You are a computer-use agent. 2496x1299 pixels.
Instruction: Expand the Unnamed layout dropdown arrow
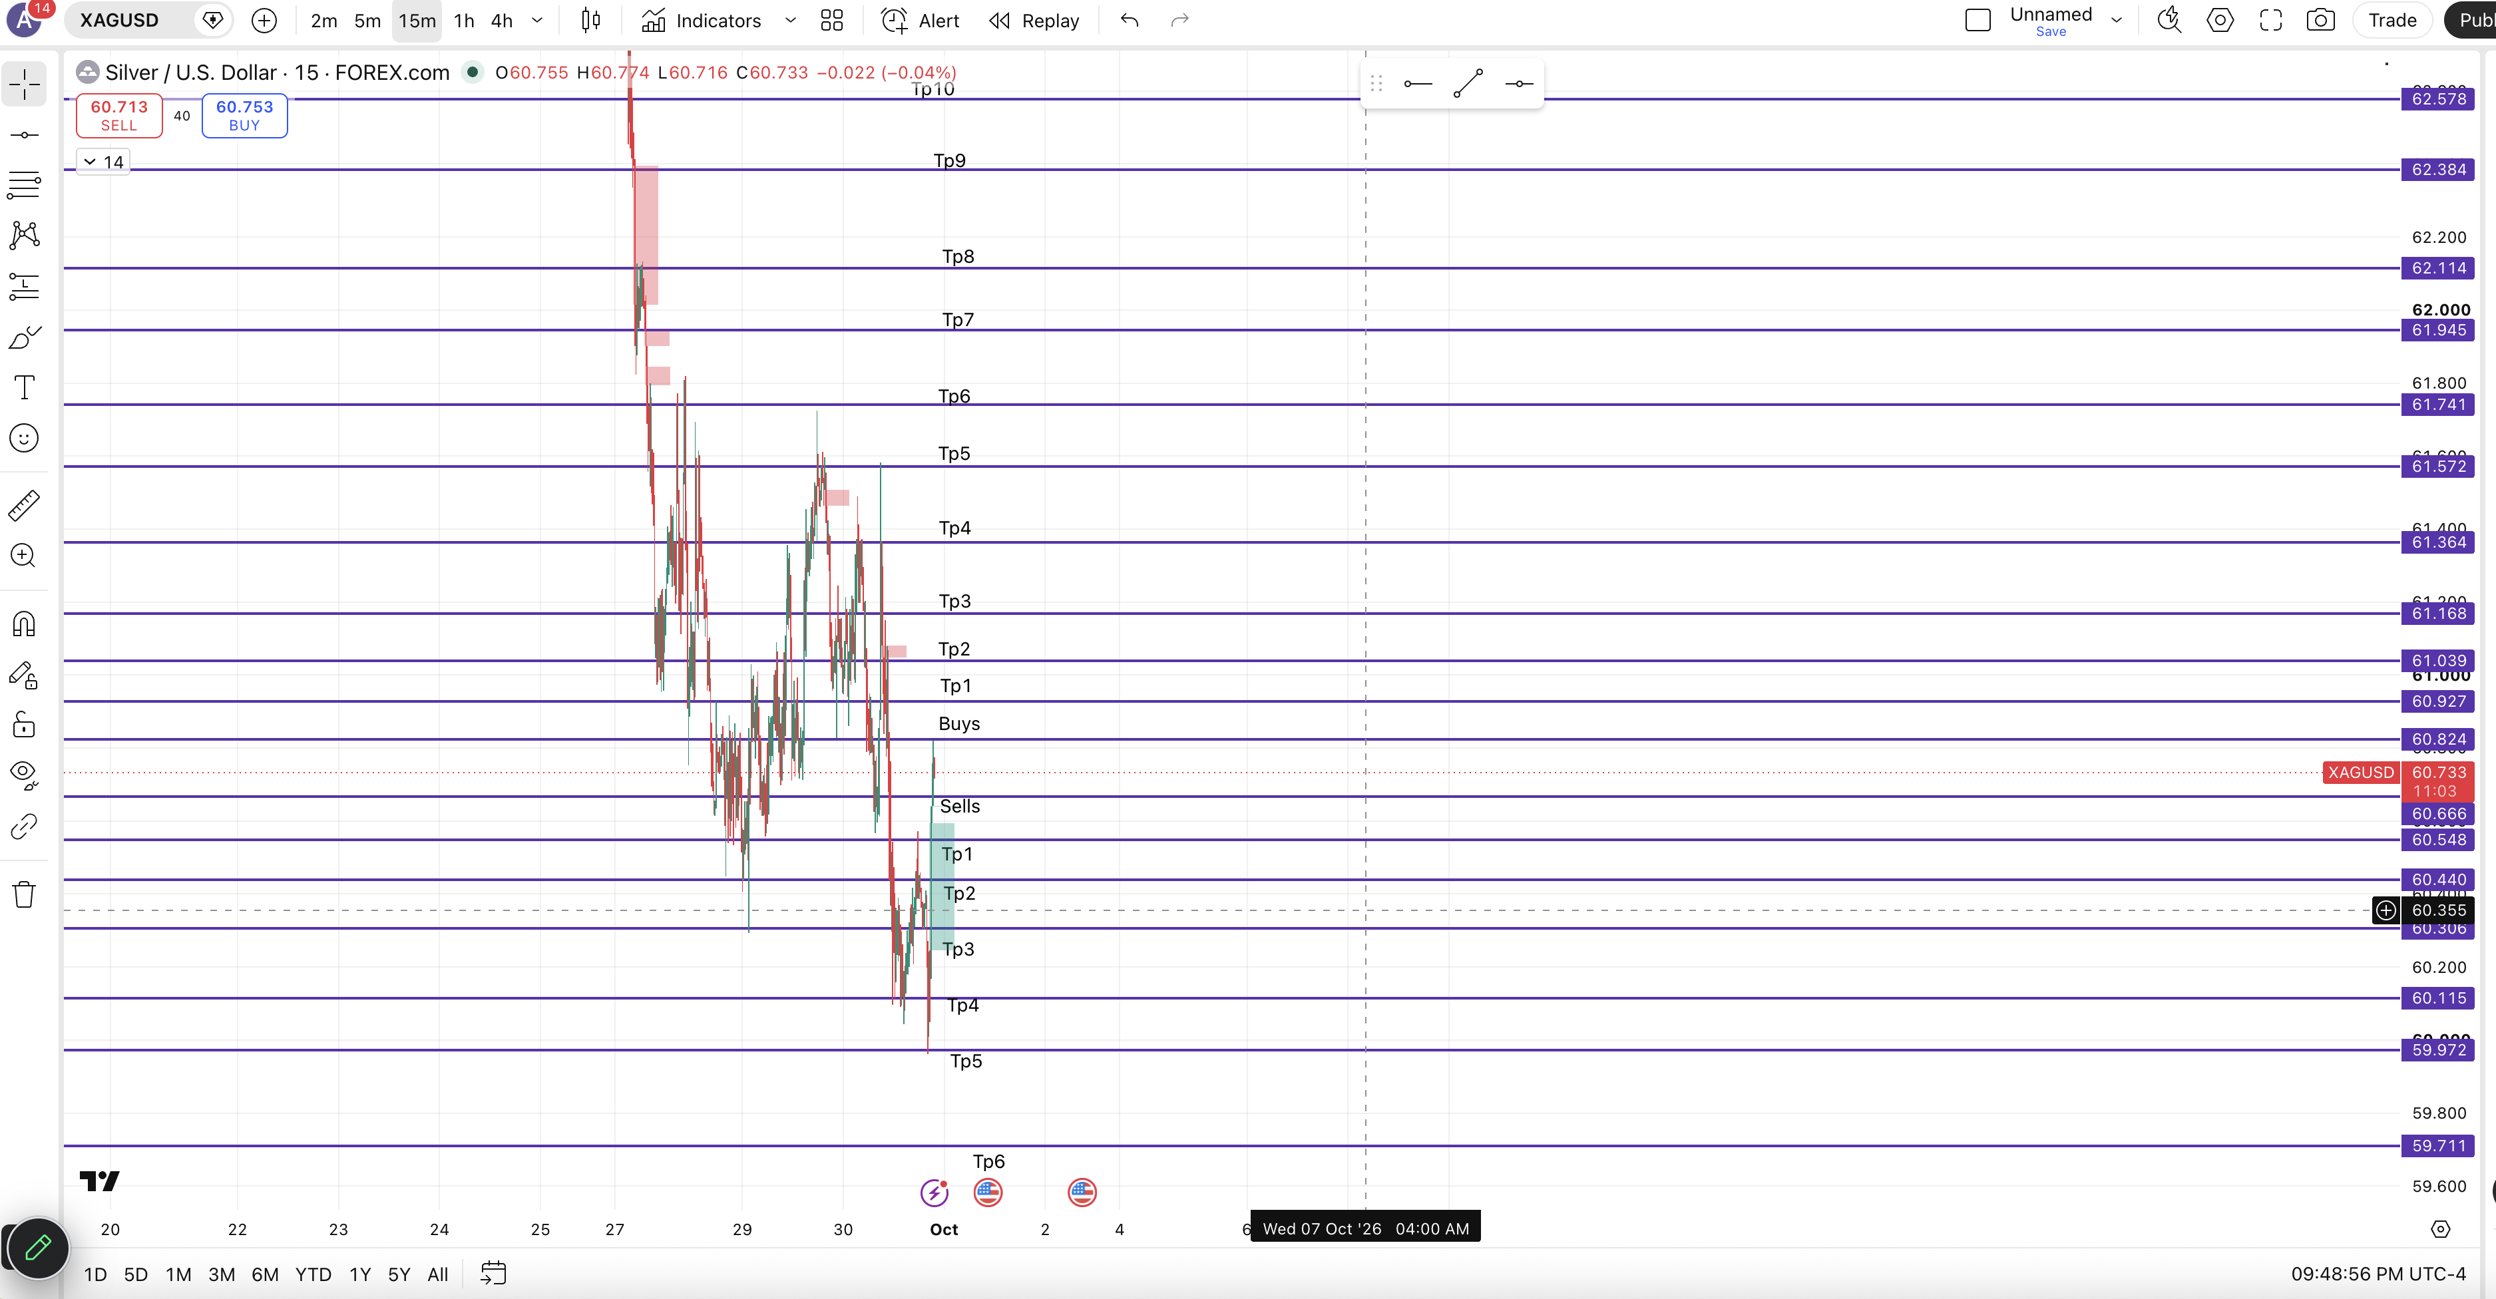(x=2117, y=21)
